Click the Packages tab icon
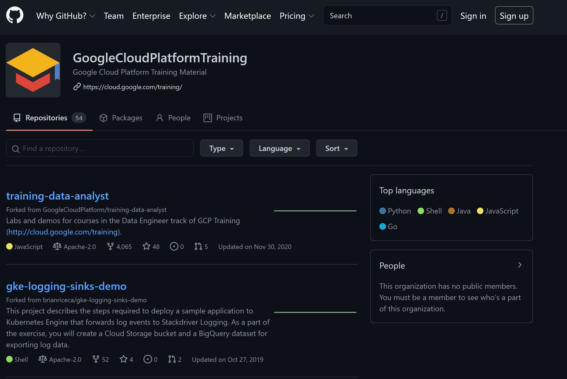 [104, 117]
